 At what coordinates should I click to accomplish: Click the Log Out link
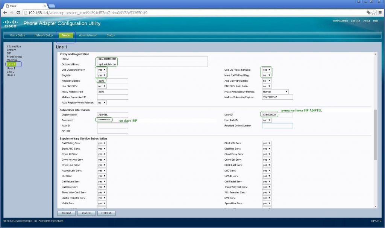coord(355,21)
